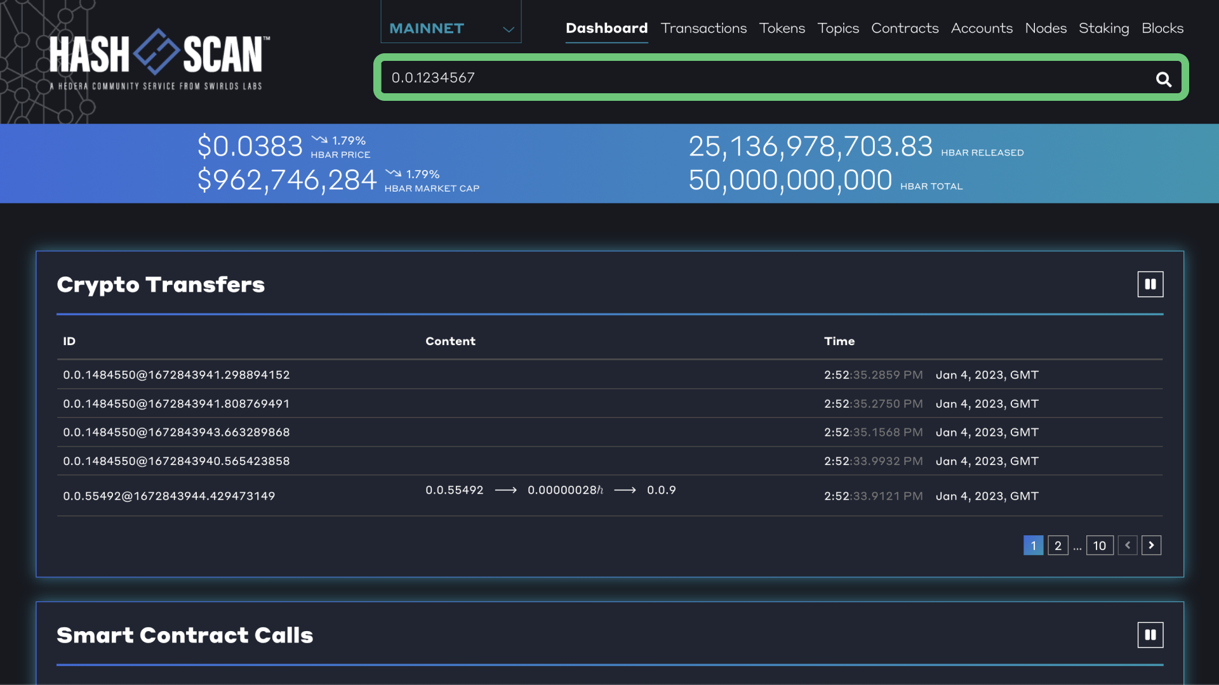Viewport: 1219px width, 685px height.
Task: Click the Time column header
Action: (x=839, y=341)
